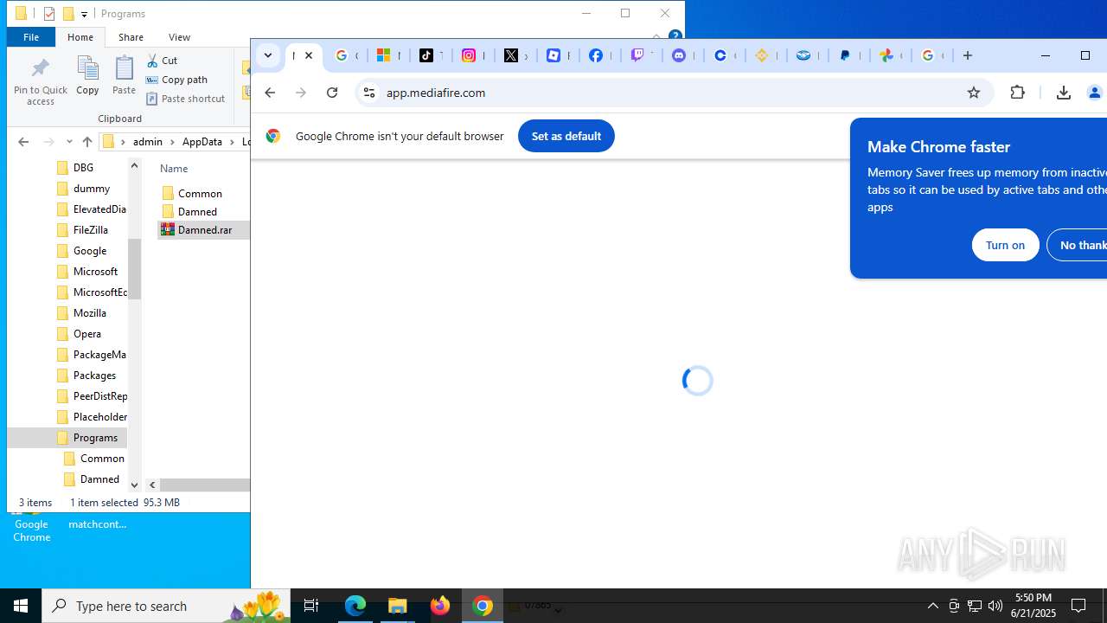Select the Home ribbon tab
This screenshot has height=623, width=1107.
[80, 37]
